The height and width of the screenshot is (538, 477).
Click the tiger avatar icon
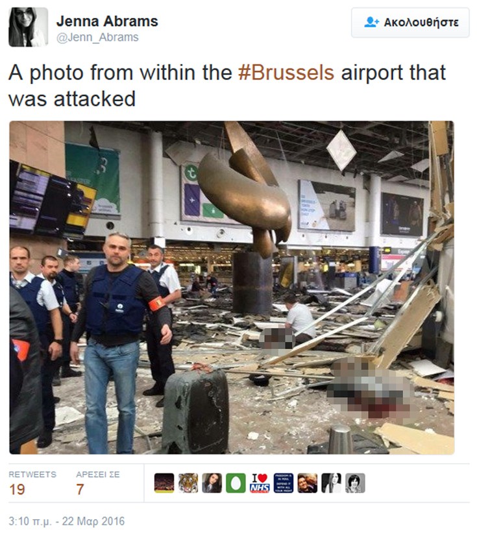188,483
